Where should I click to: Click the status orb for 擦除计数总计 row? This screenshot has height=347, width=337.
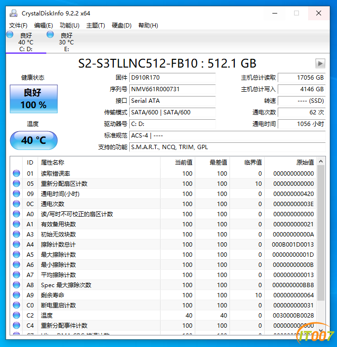16,244
